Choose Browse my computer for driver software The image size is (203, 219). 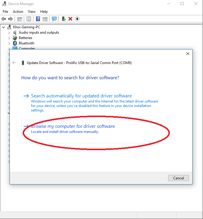[x=92, y=131]
